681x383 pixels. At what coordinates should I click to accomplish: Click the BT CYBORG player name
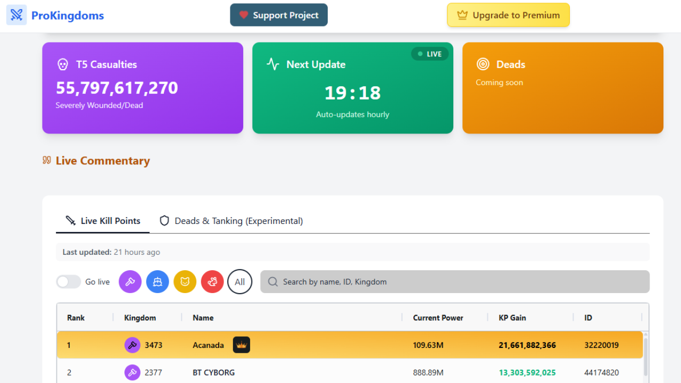click(214, 372)
